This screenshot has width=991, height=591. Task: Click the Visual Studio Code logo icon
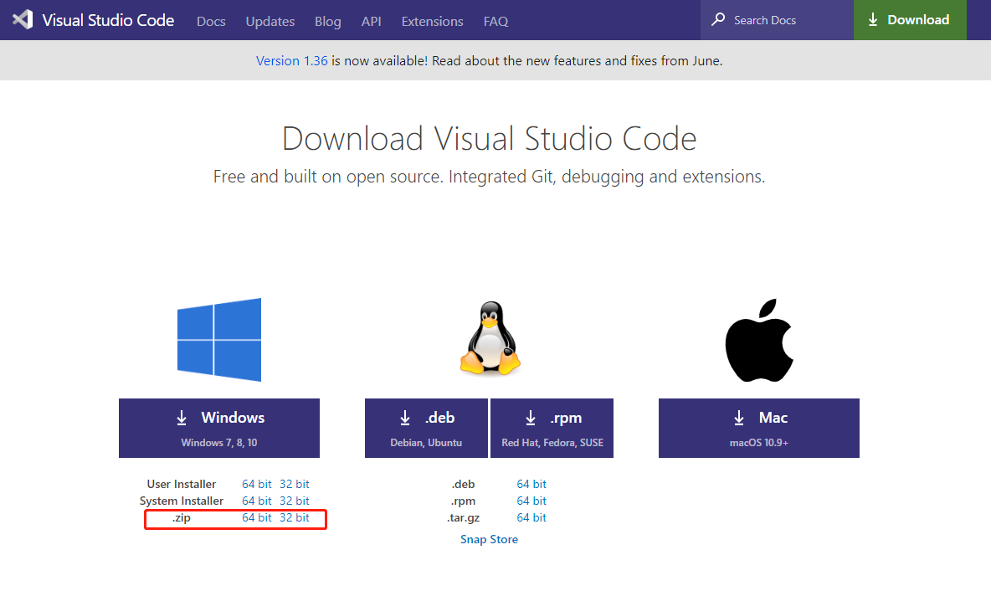23,20
